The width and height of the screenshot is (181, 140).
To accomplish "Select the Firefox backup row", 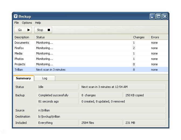I will (x=91, y=48).
